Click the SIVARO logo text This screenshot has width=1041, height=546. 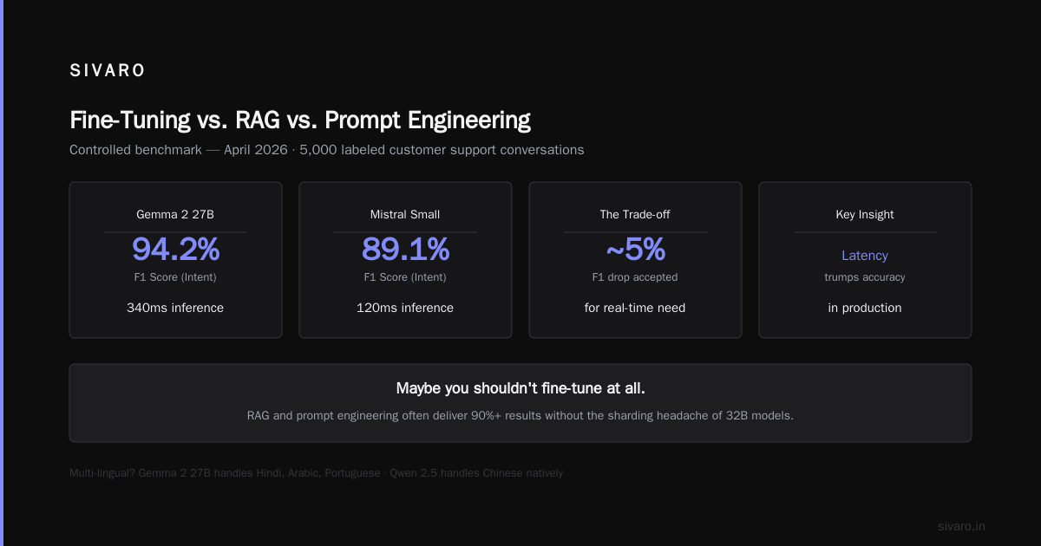click(x=108, y=71)
